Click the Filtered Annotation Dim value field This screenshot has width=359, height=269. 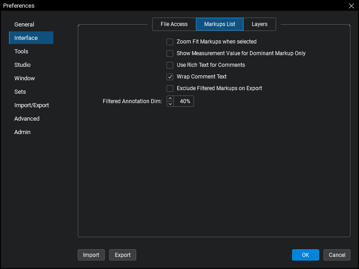pyautogui.click(x=184, y=101)
